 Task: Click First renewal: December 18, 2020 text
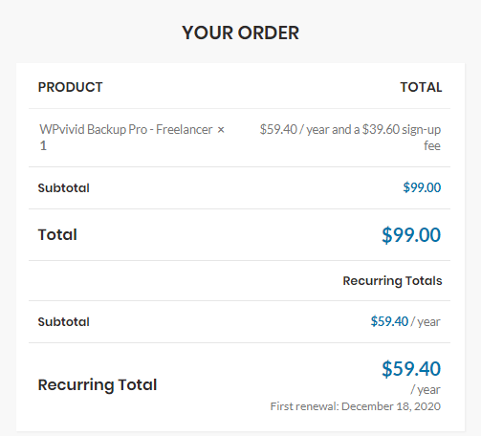pos(356,406)
